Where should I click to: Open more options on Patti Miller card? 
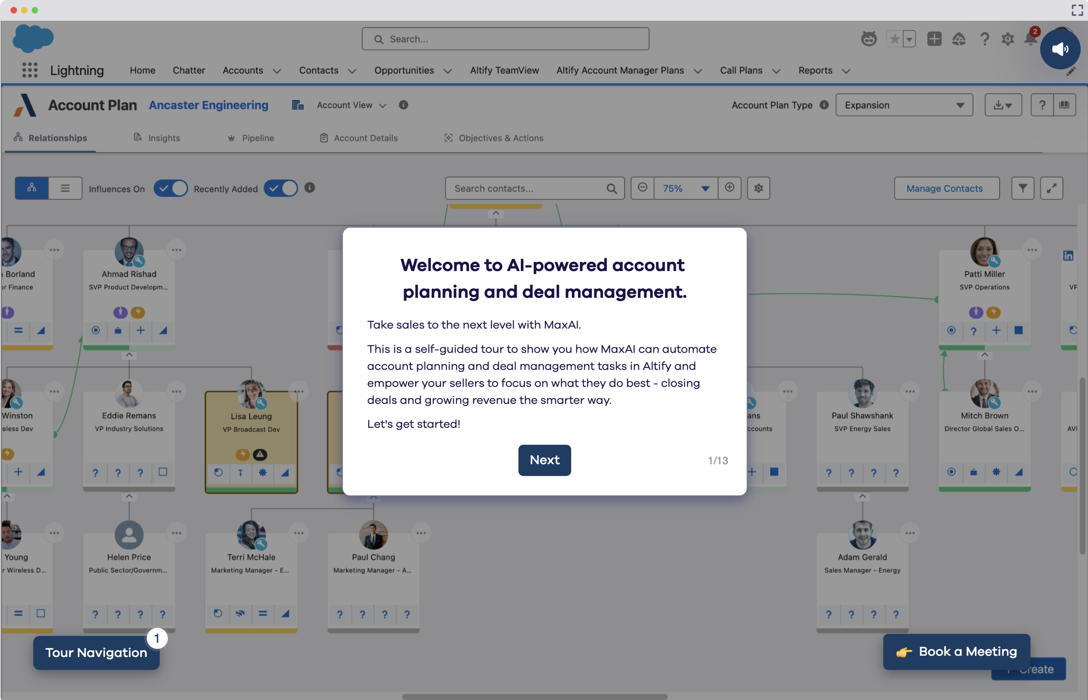[1032, 250]
